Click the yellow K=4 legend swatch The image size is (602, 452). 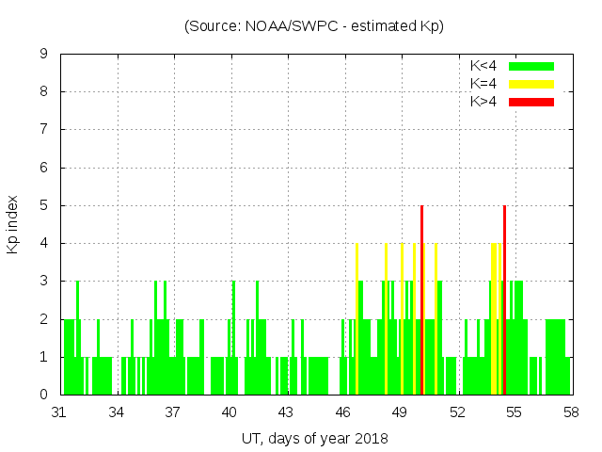click(531, 84)
